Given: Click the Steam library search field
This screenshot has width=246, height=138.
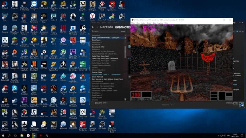Looking at the screenshot, I should [x=107, y=32].
